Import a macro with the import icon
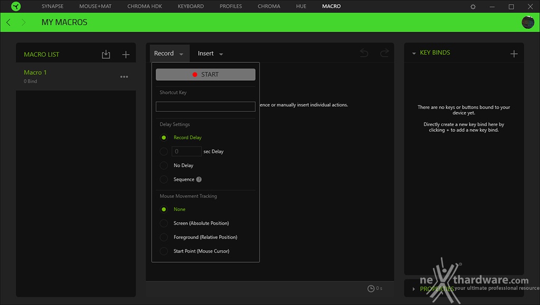Viewport: 540px width, 305px height. (106, 54)
